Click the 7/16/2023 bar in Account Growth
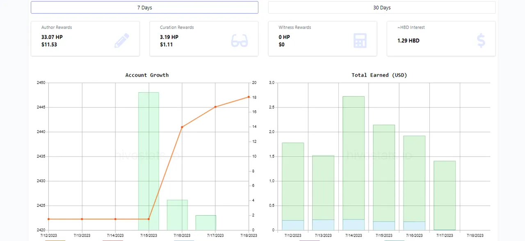 177,215
